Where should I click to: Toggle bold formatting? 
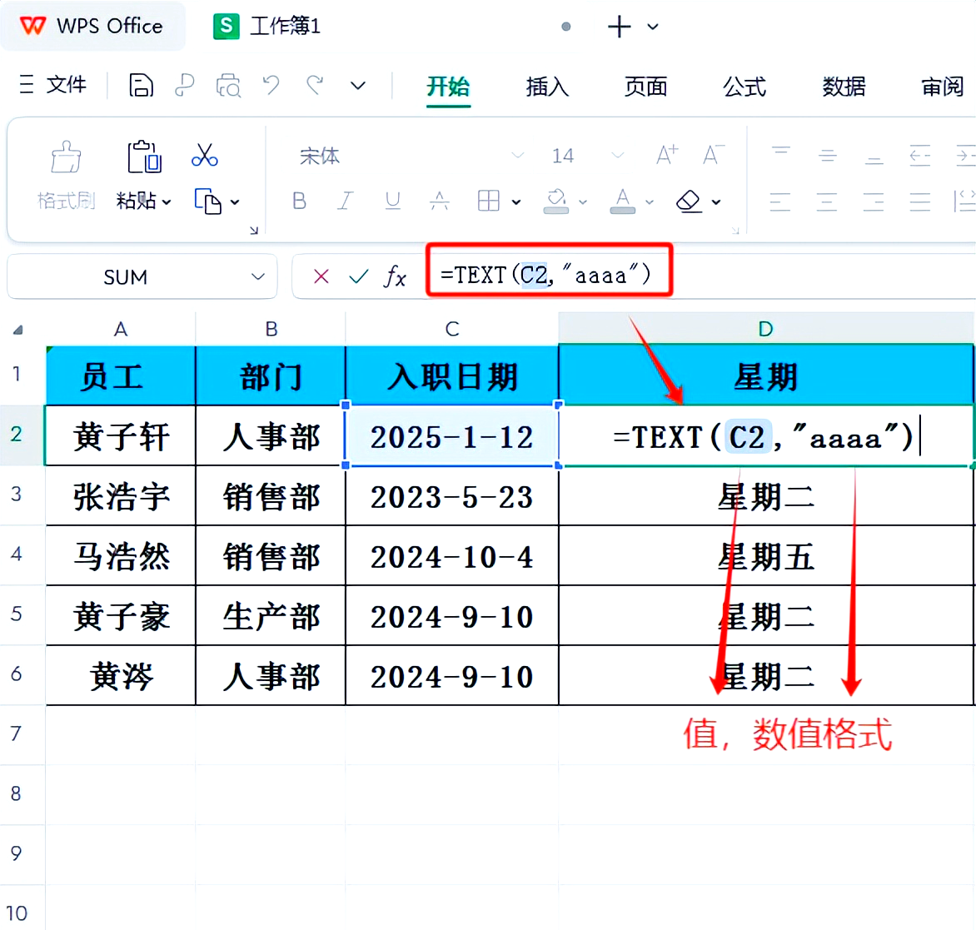pyautogui.click(x=300, y=201)
